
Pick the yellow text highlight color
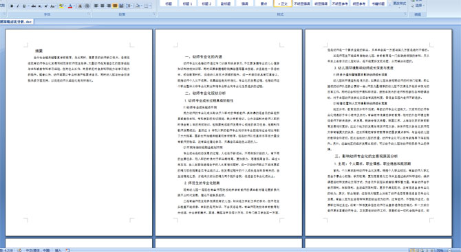point(61,6)
